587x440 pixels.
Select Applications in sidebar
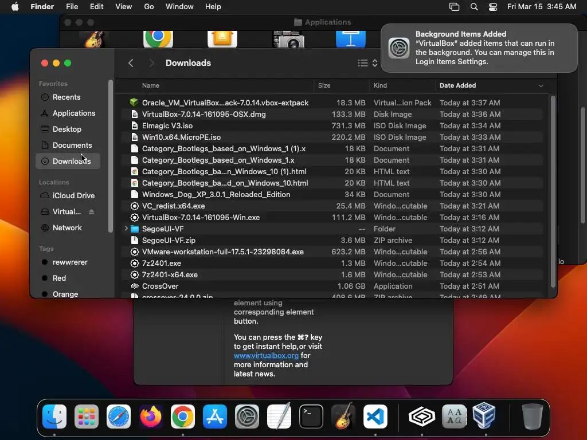(68, 113)
